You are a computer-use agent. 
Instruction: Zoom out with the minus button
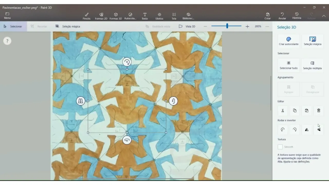205,26
